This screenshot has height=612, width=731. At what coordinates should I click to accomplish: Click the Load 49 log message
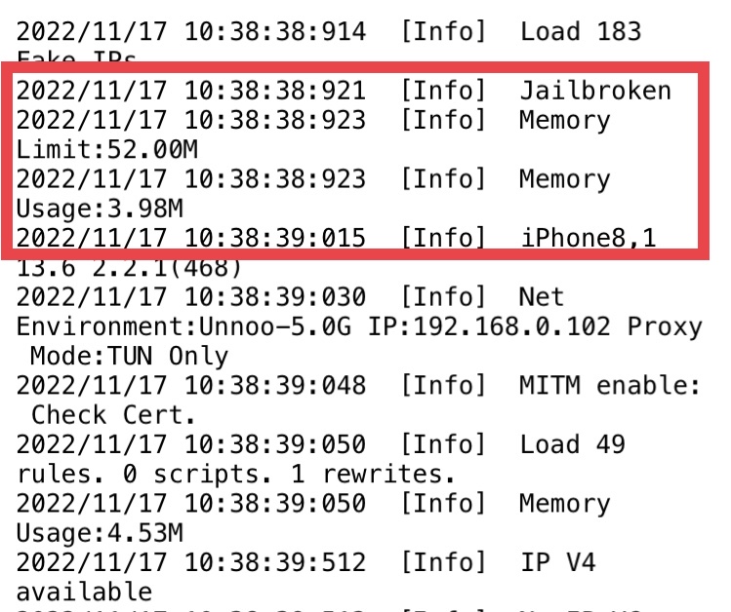571,444
